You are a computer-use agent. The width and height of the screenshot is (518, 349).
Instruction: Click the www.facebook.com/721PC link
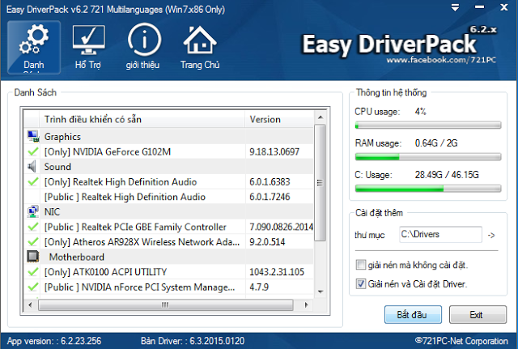(441, 60)
